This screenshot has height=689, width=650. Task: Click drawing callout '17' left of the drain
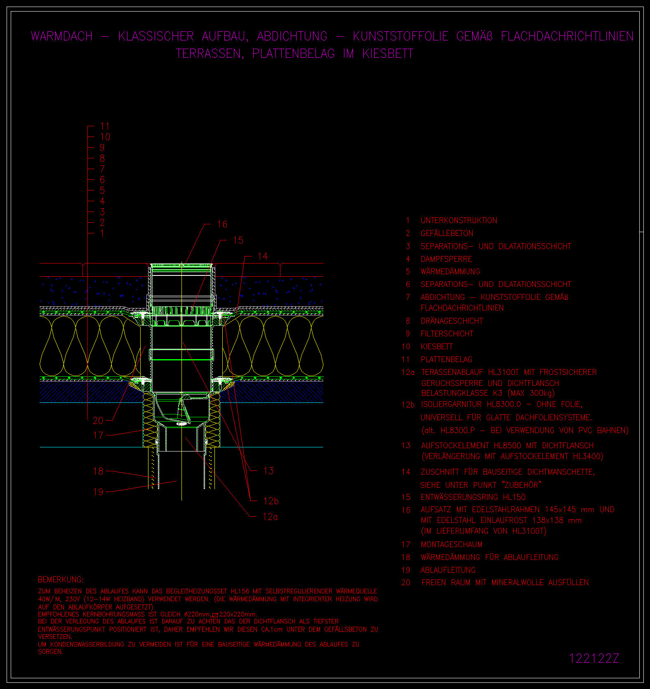tap(98, 435)
